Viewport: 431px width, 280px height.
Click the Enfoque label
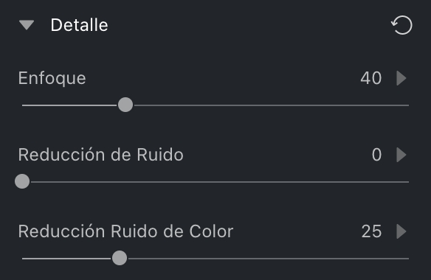52,79
